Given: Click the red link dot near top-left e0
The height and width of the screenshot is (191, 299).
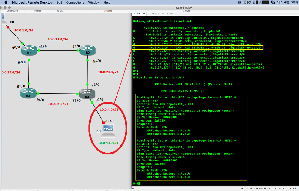Looking at the screenshot, I should [8, 27].
